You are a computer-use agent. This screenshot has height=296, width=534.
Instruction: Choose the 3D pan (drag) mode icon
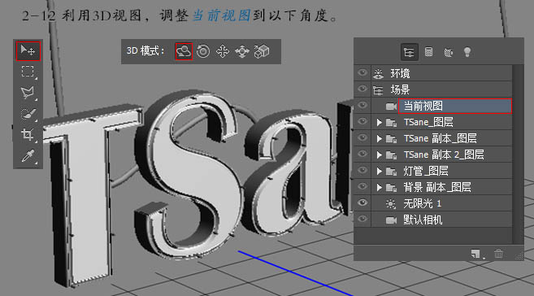point(223,51)
